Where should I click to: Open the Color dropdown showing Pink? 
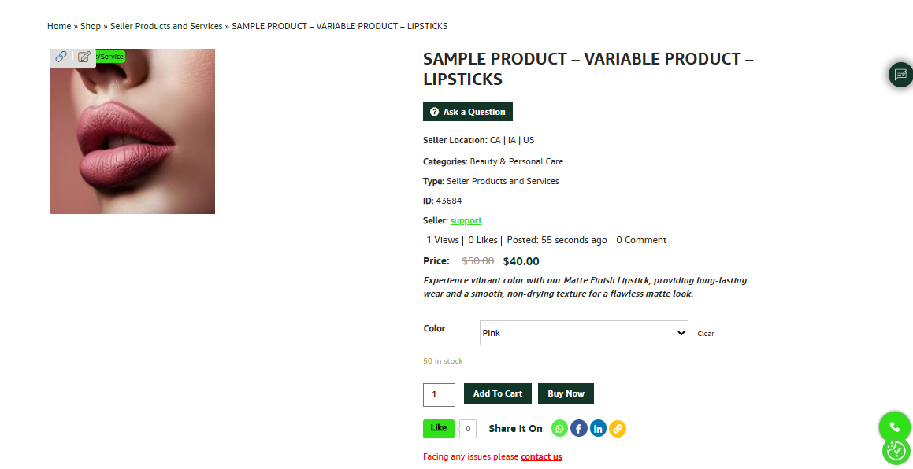coord(584,333)
